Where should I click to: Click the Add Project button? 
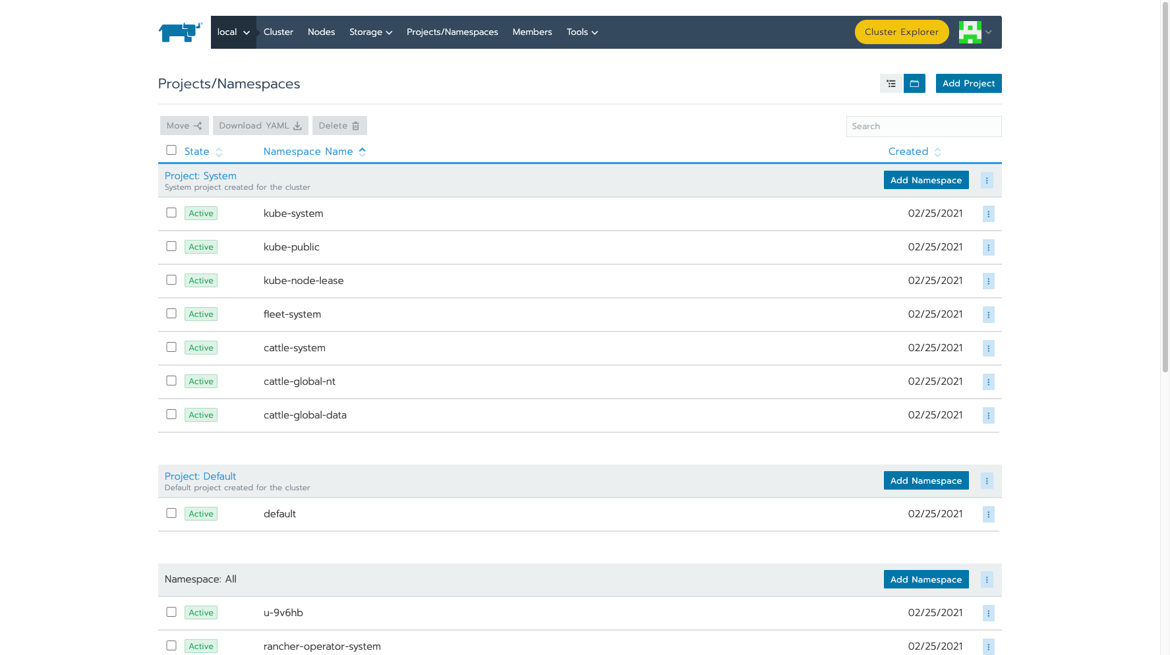(968, 83)
